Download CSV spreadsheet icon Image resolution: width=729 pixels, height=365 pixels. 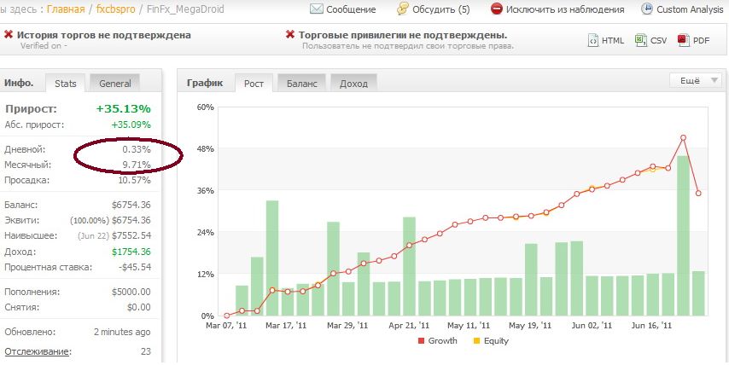coord(641,40)
